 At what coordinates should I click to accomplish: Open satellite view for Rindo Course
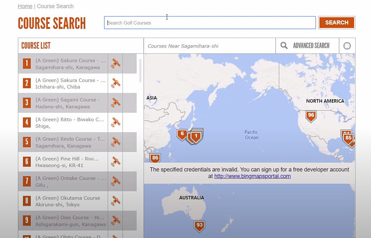click(116, 142)
